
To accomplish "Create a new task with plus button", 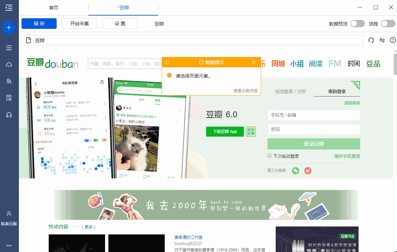I will (9, 27).
